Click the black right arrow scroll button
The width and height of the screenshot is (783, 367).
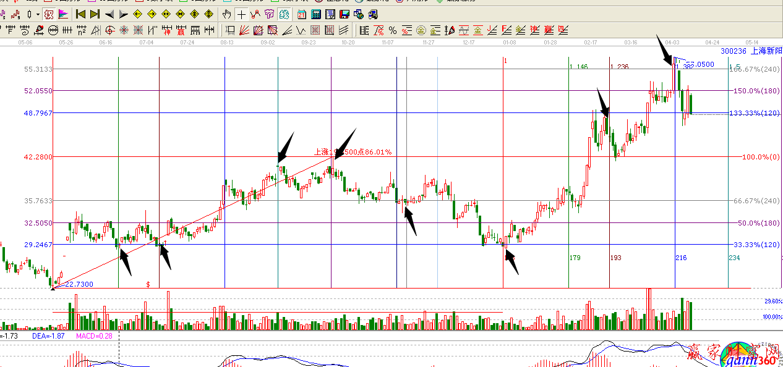click(x=122, y=14)
